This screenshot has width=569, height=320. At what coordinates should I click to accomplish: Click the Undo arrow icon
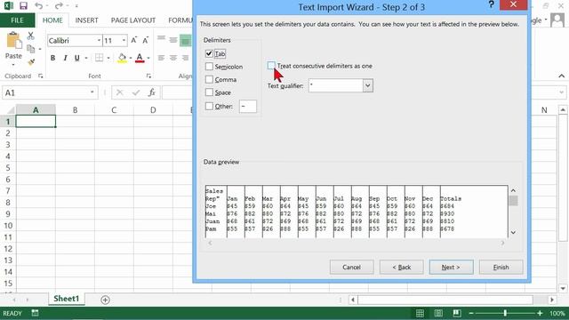(x=39, y=6)
